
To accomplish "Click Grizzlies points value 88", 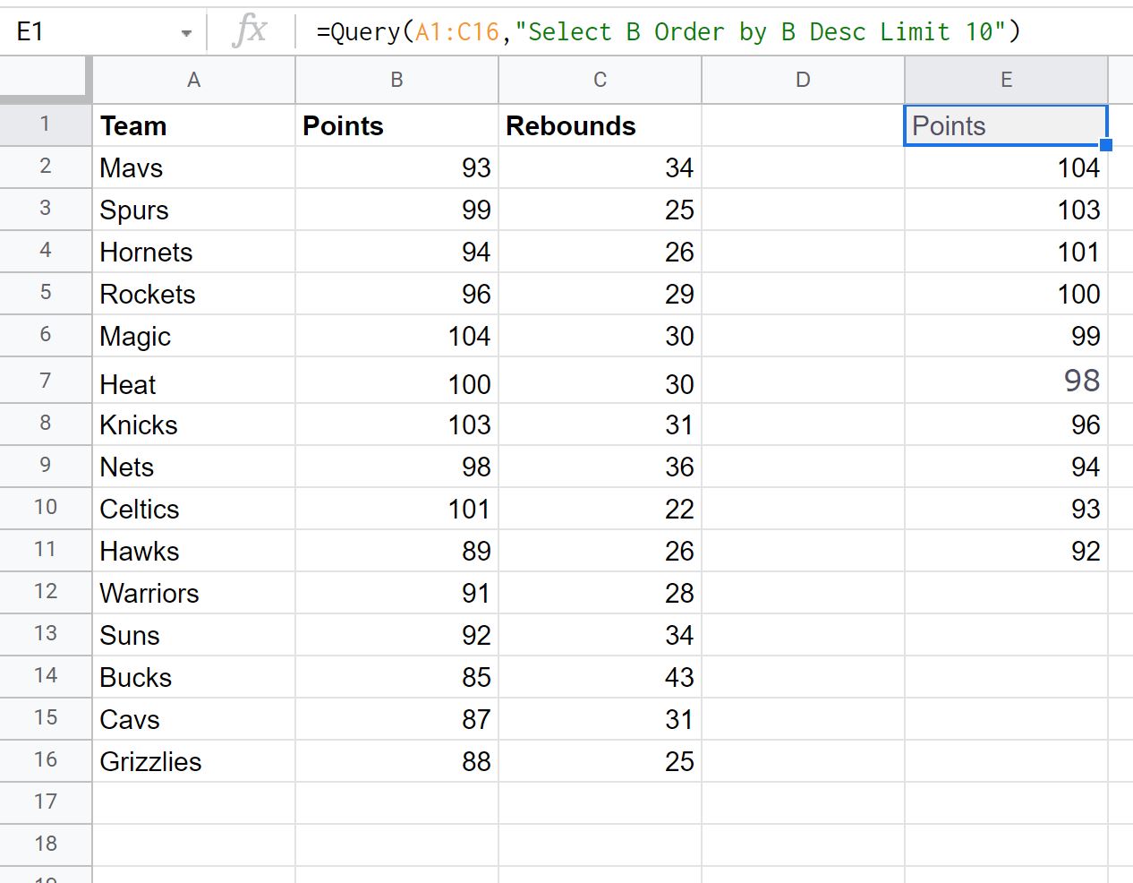I will coord(396,761).
